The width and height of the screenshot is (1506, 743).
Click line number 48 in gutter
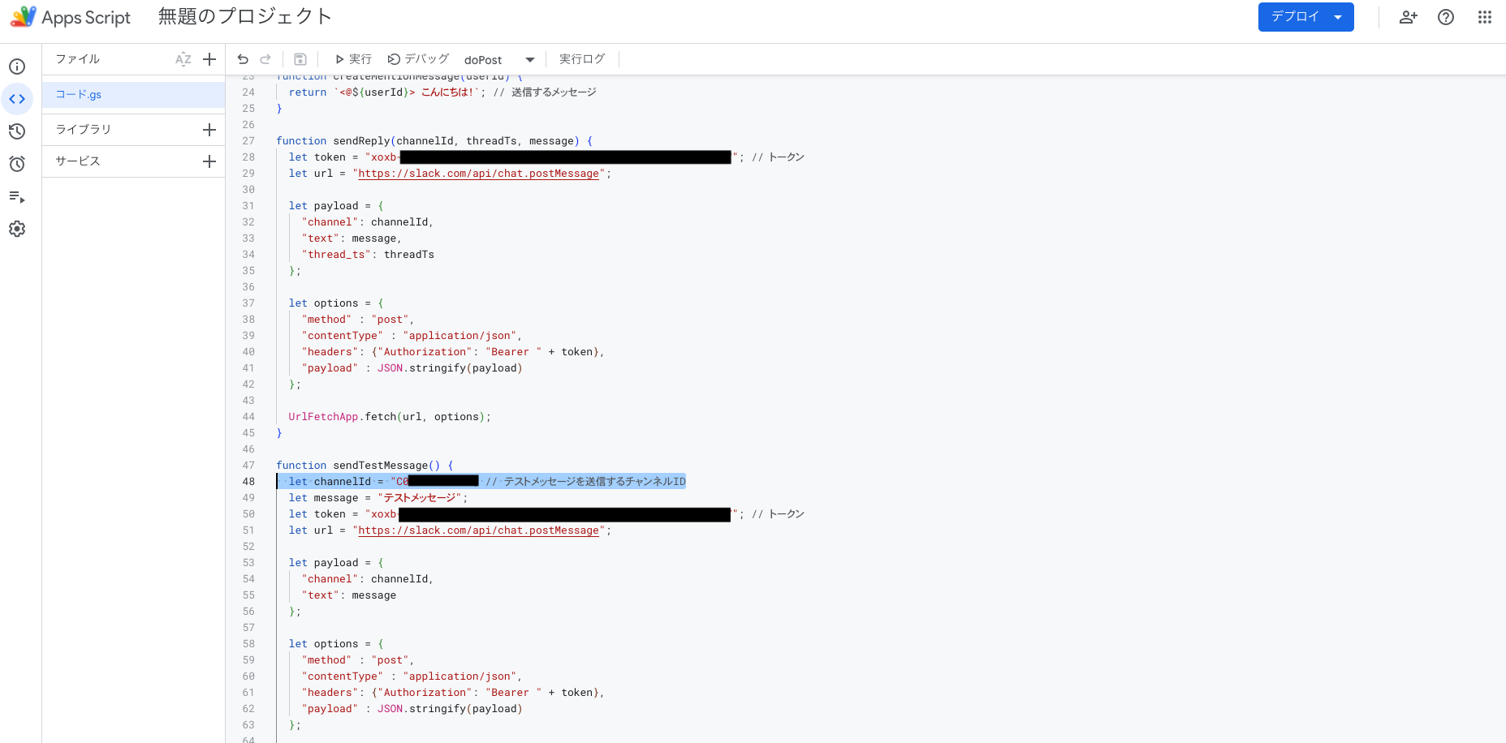pyautogui.click(x=248, y=482)
